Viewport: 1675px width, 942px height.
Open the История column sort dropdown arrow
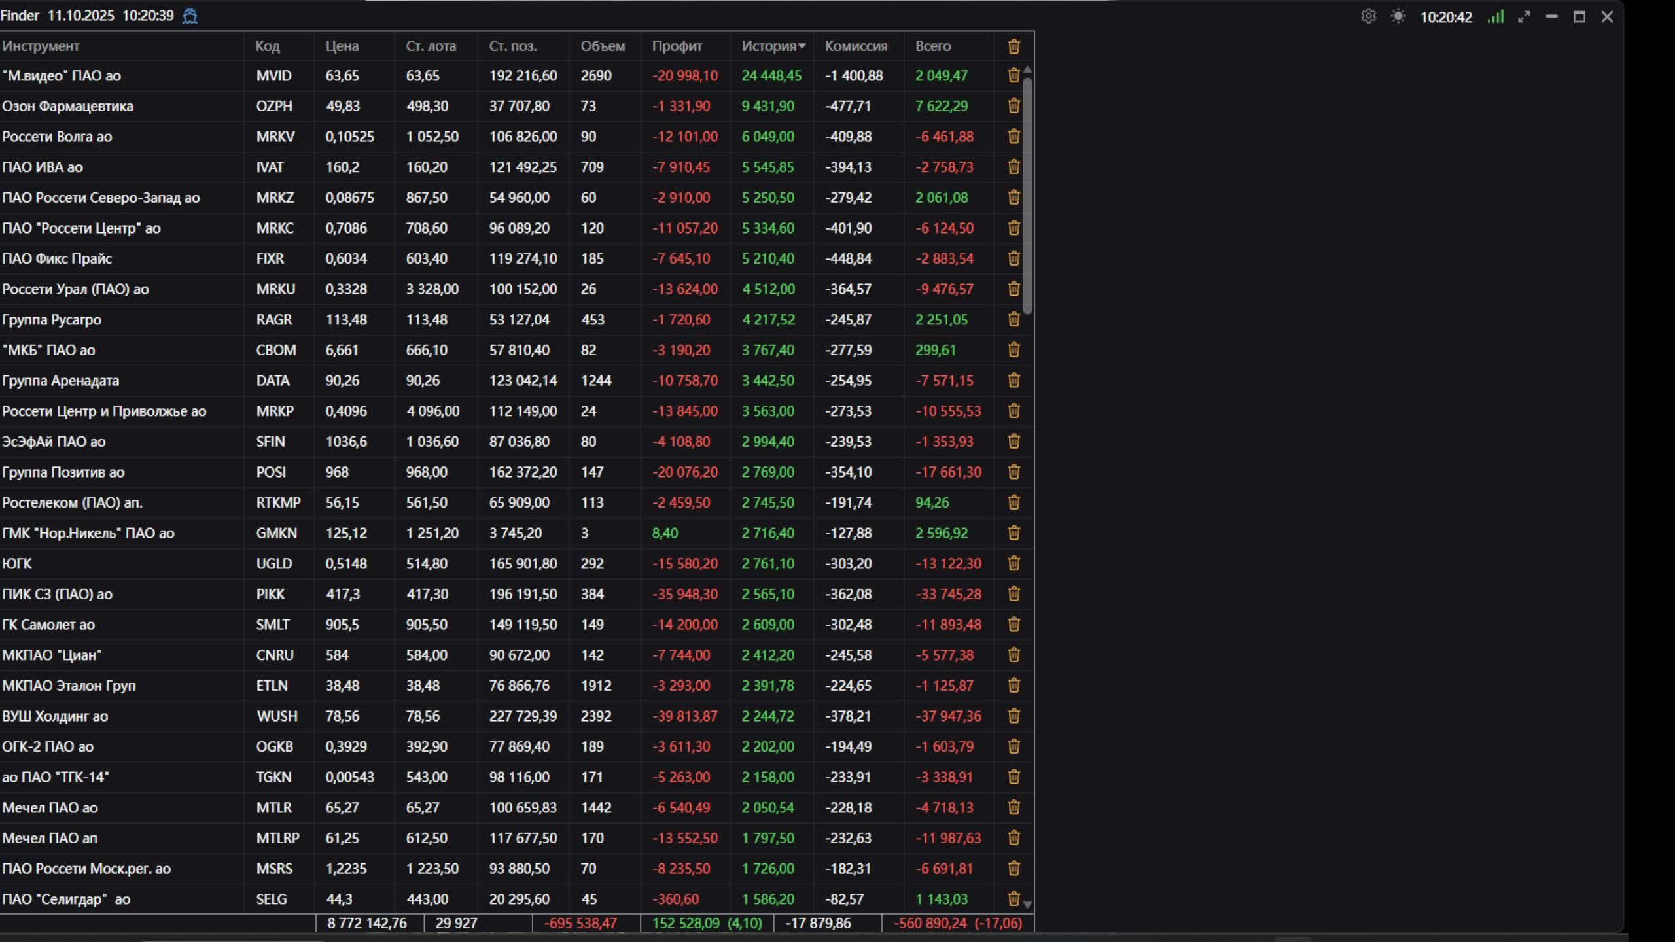[x=802, y=46]
